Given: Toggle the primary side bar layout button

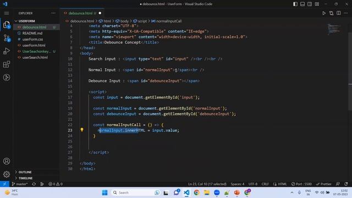Looking at the screenshot, I should pos(295,4).
